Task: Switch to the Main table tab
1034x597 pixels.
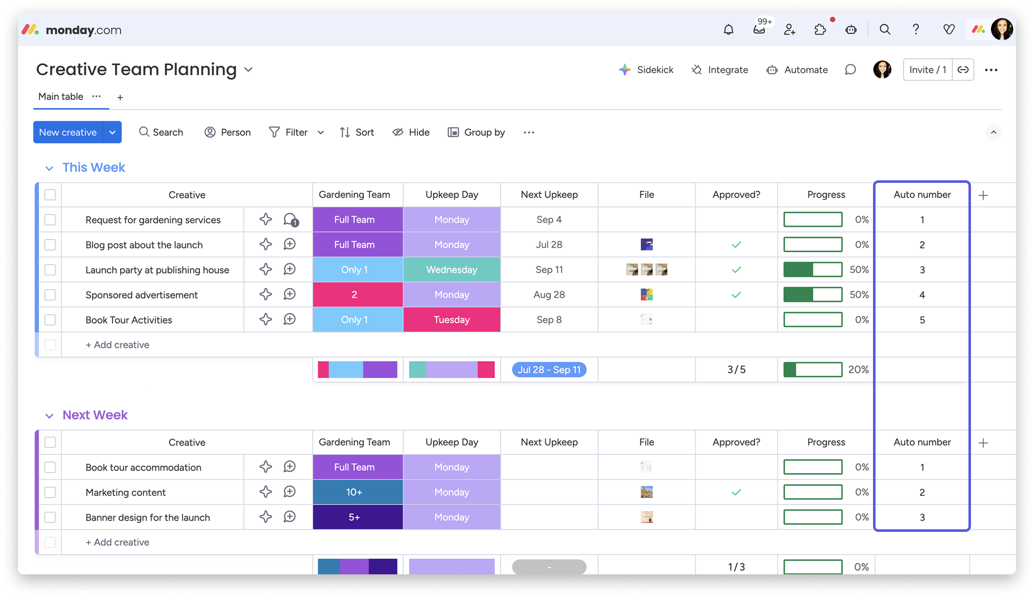Action: click(x=61, y=97)
